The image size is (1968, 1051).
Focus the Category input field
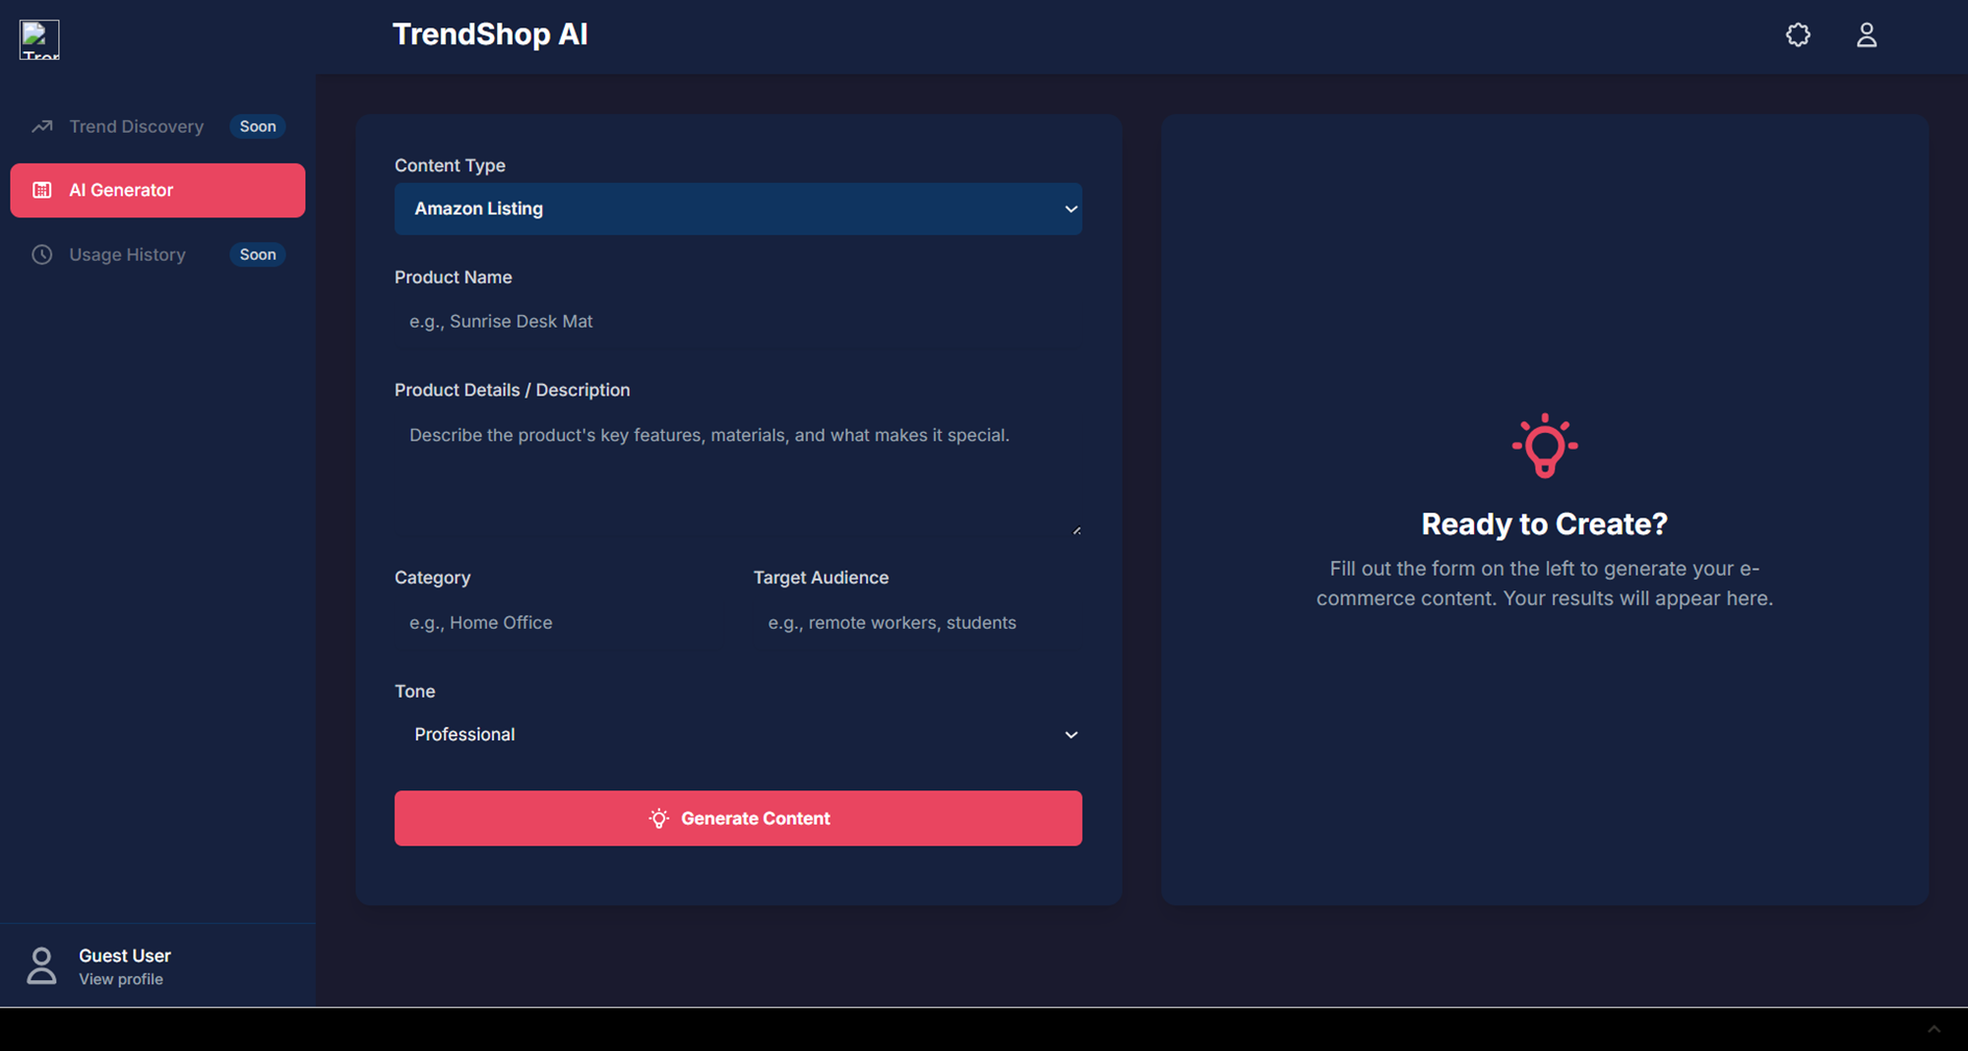559,623
